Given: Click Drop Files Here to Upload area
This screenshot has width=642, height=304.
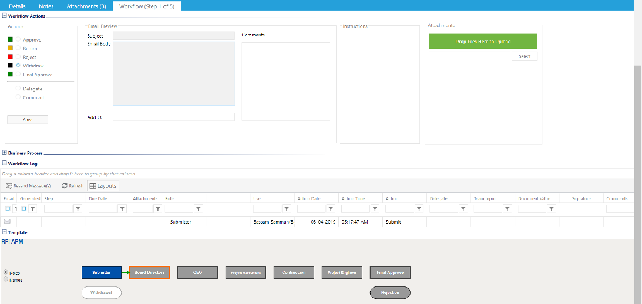Looking at the screenshot, I should pyautogui.click(x=483, y=41).
